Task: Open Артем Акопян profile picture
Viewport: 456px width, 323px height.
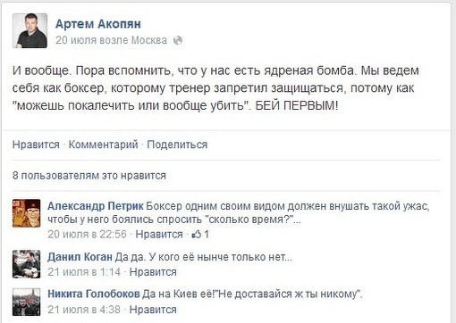Action: pyautogui.click(x=30, y=30)
